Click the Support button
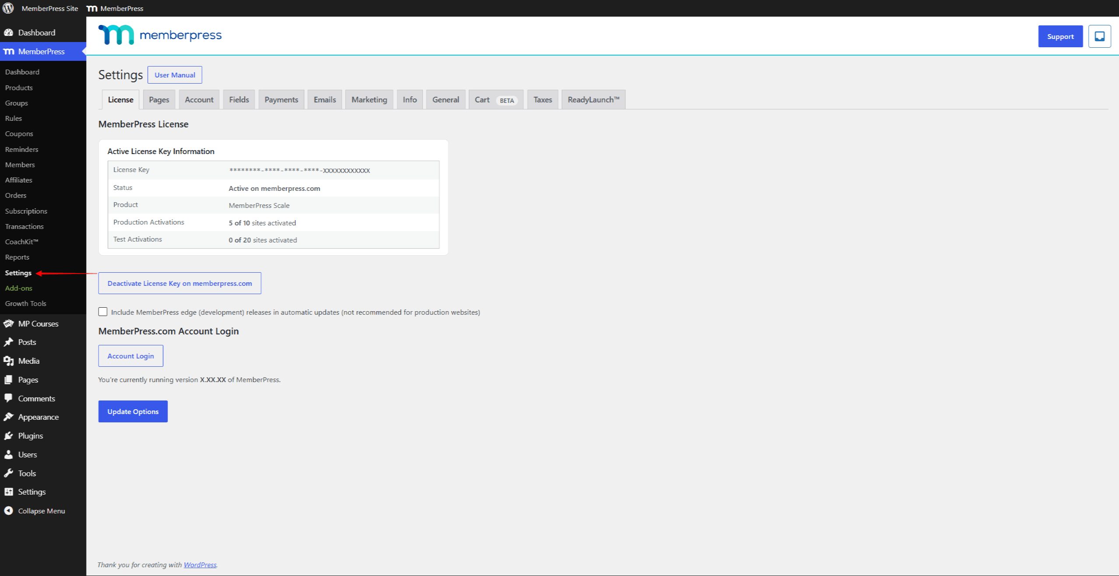Image resolution: width=1119 pixels, height=576 pixels. [x=1060, y=36]
